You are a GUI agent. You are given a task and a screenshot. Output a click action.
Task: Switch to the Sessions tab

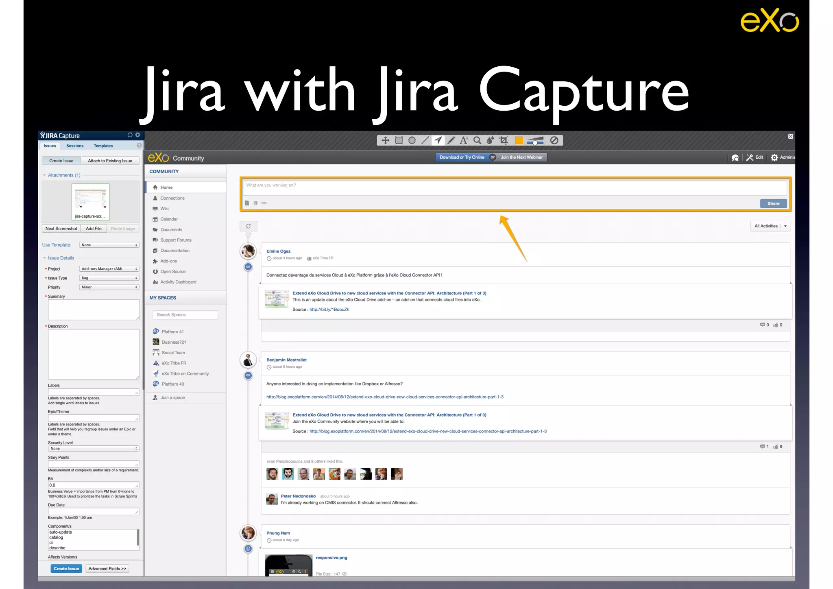coord(75,146)
